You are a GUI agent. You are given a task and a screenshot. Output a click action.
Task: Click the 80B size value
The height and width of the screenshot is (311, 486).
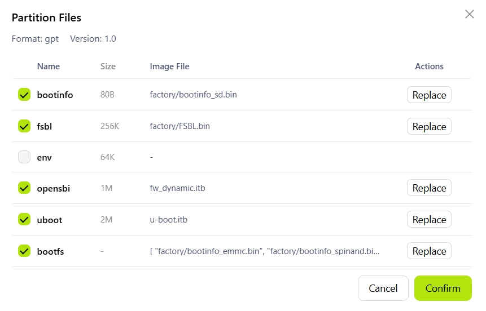[x=107, y=95]
